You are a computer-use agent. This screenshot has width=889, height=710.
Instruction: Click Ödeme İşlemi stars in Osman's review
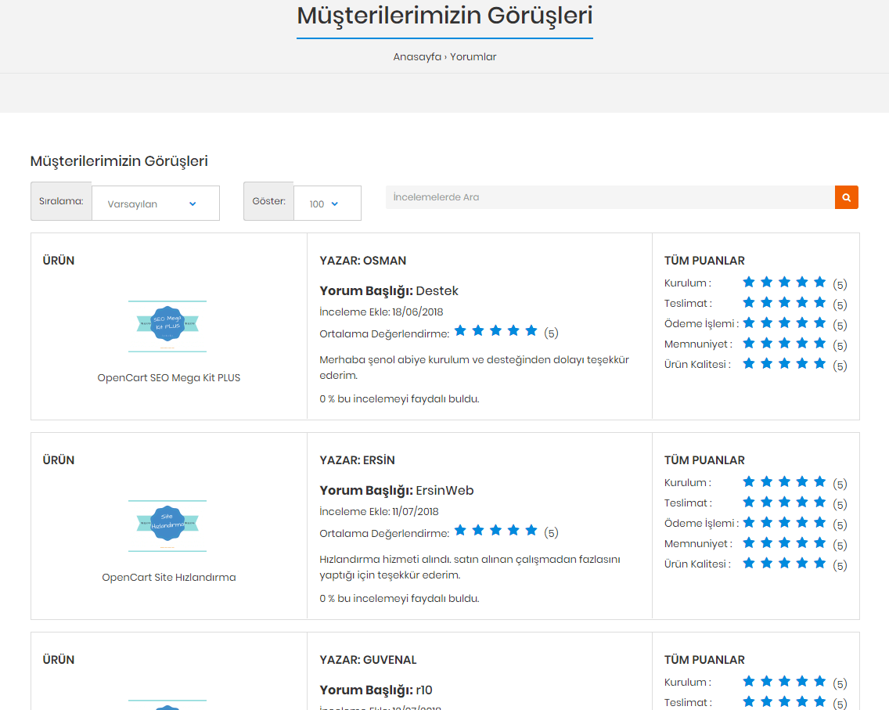pyautogui.click(x=784, y=323)
